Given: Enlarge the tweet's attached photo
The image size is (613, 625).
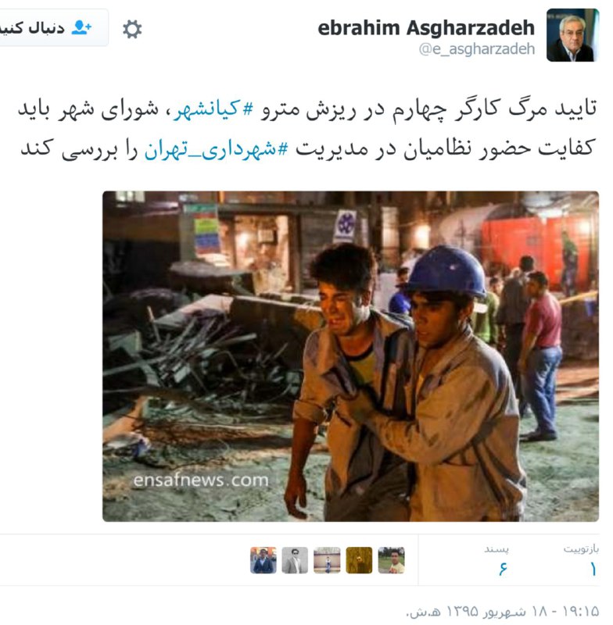Looking at the screenshot, I should tap(350, 356).
